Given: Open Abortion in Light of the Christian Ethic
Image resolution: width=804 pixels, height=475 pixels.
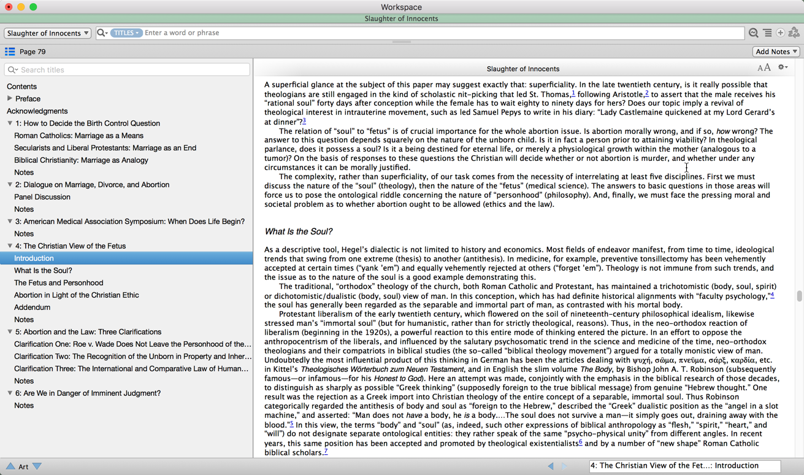Looking at the screenshot, I should [x=76, y=295].
